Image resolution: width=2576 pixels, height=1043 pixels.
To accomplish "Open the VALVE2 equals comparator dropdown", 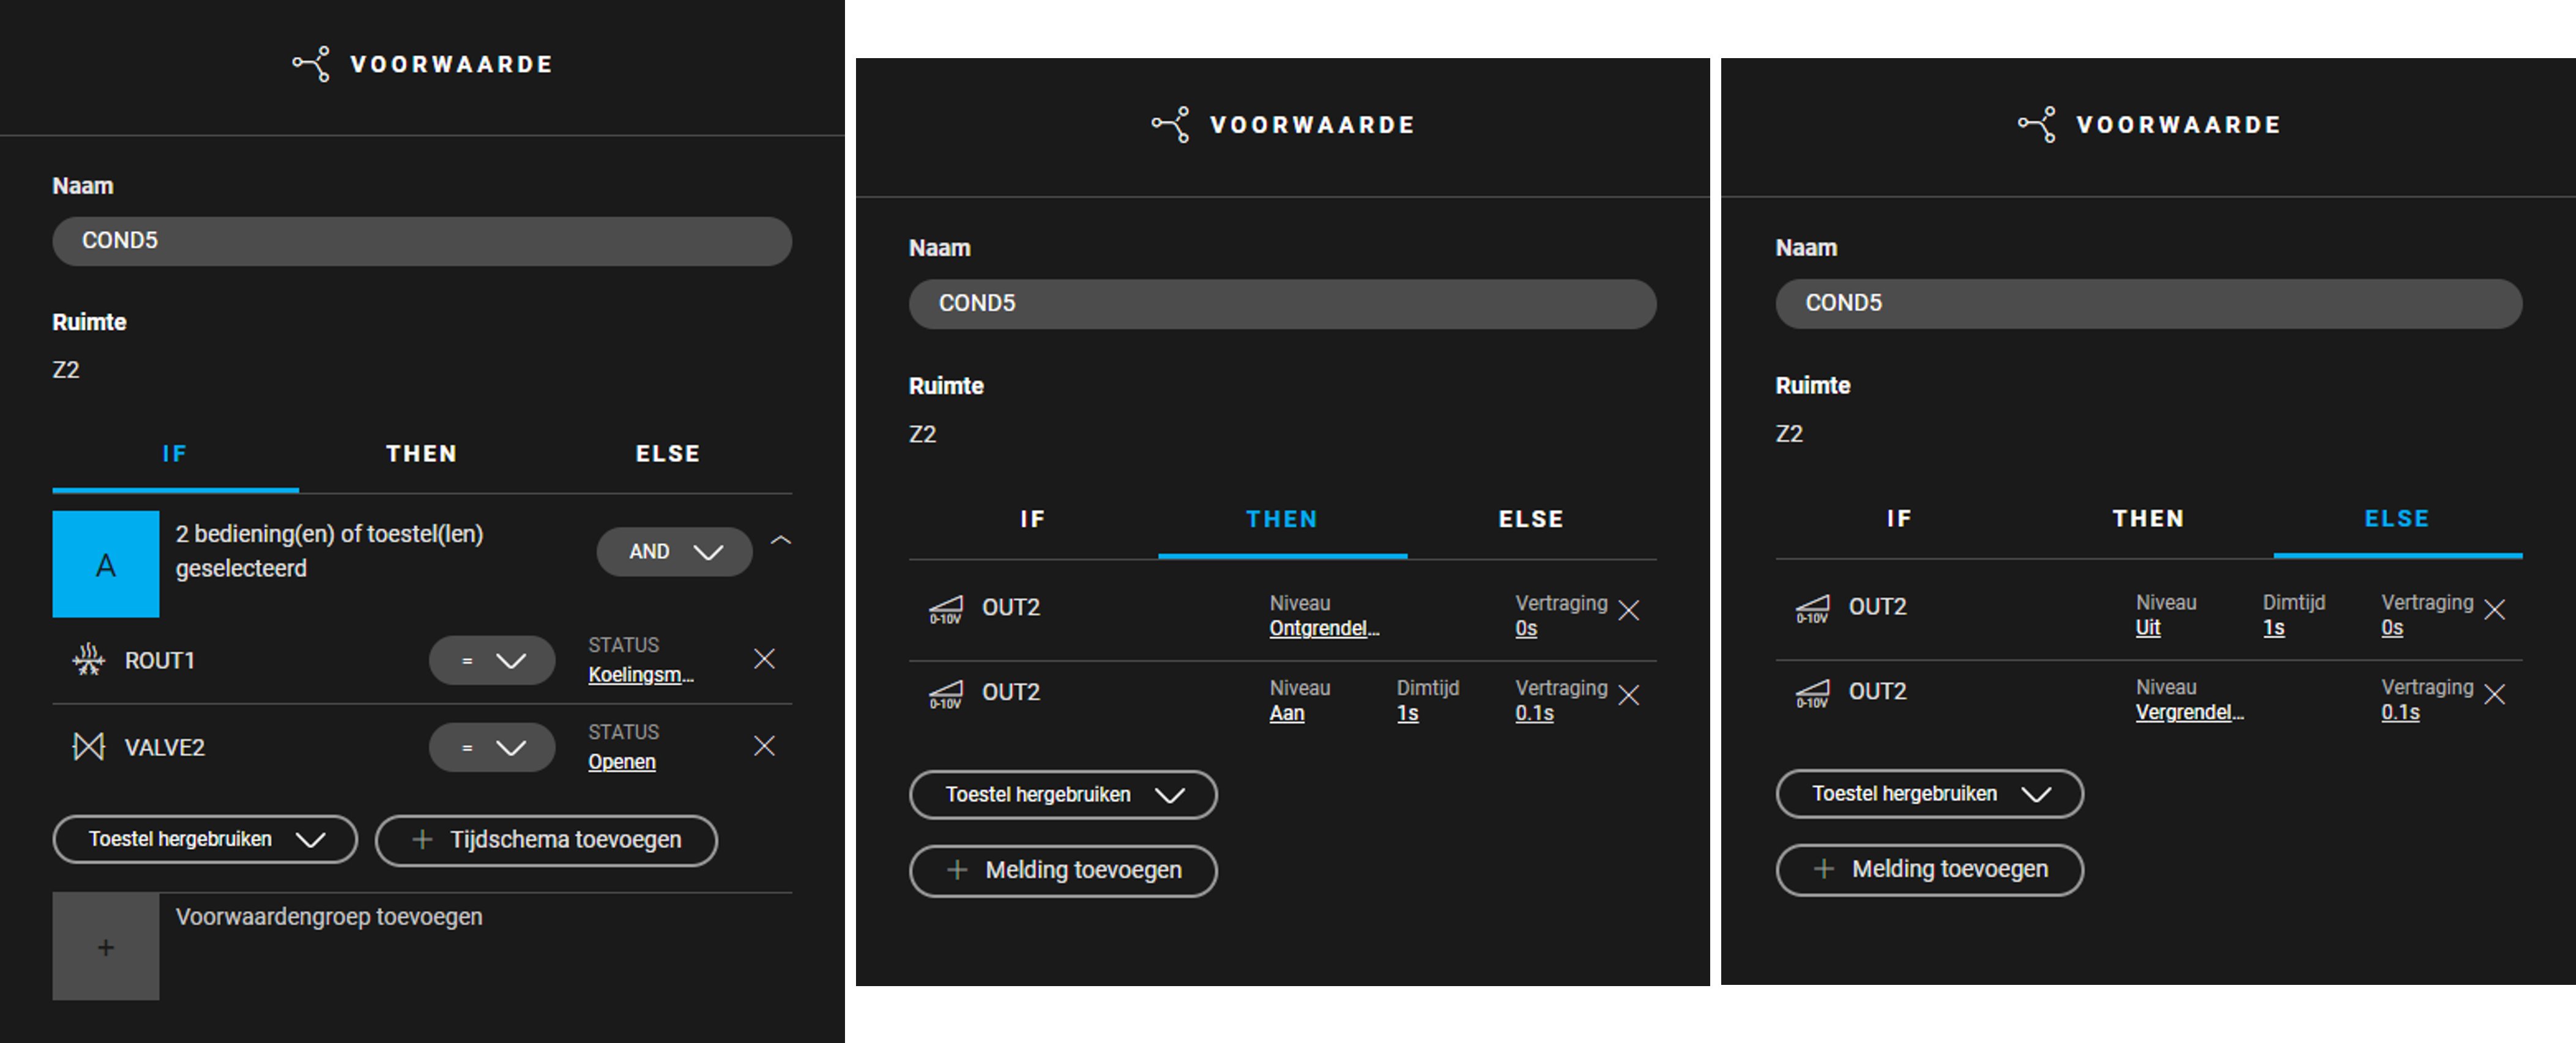I will pos(492,748).
